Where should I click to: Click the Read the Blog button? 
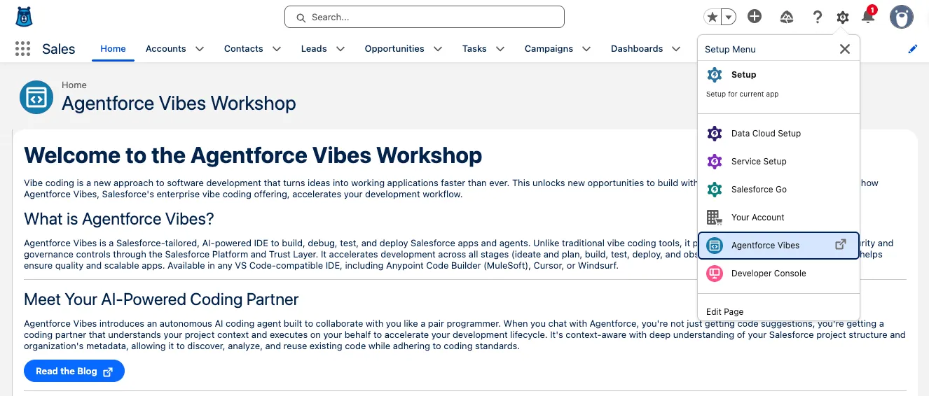tap(74, 372)
